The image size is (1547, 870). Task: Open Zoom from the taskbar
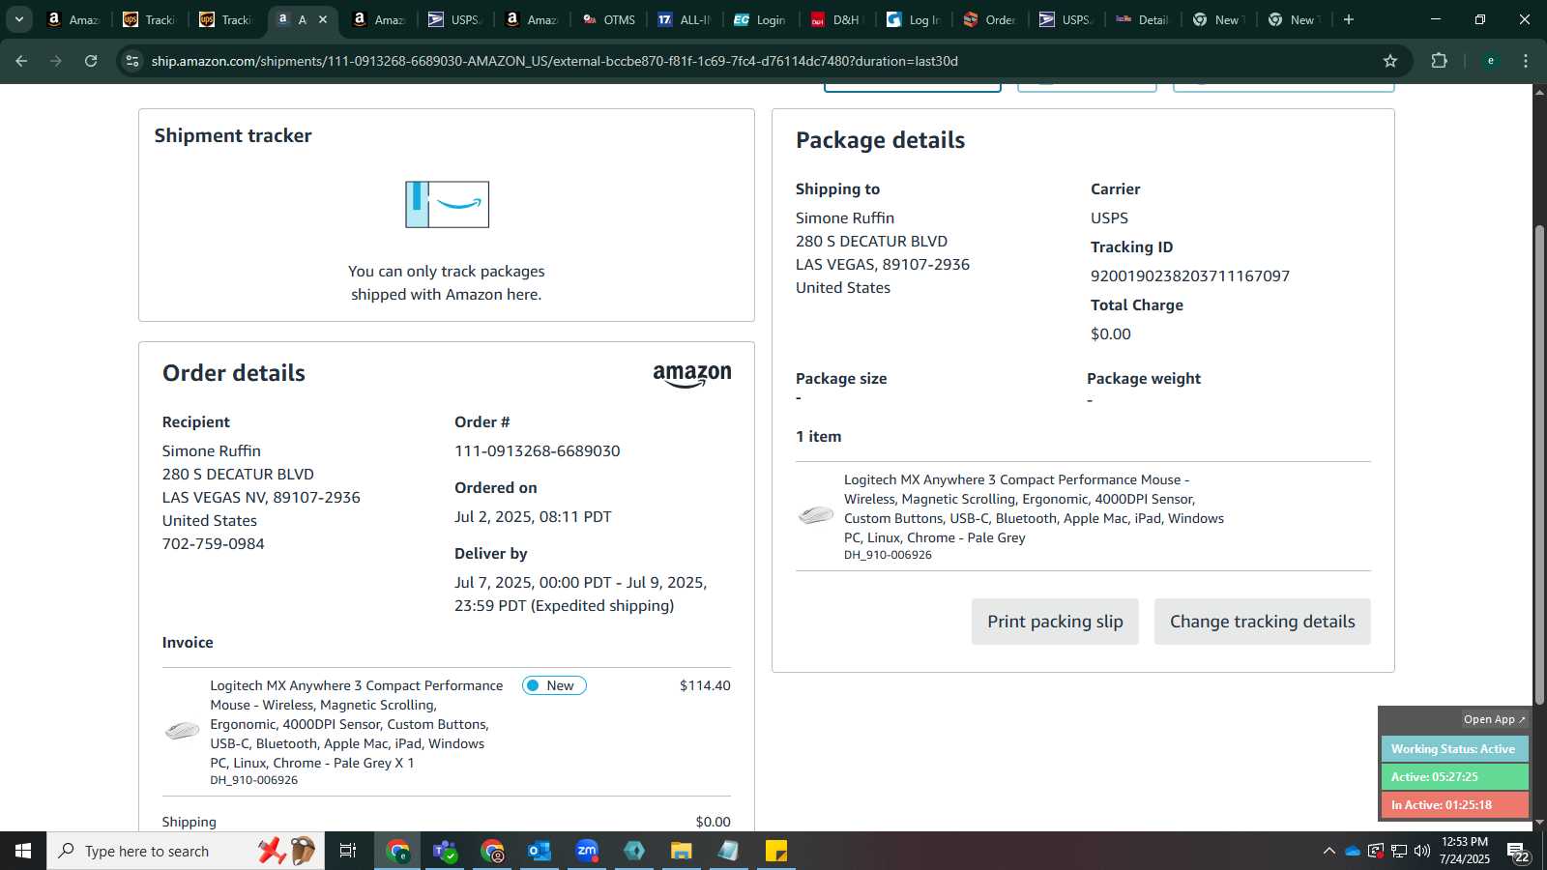tap(587, 851)
